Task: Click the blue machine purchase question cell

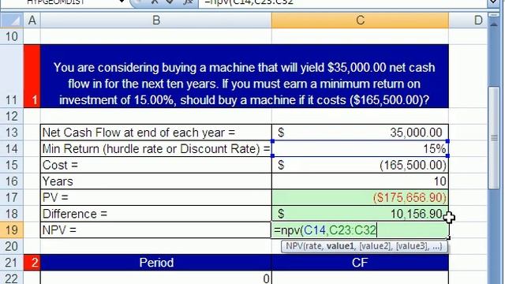Action: pyautogui.click(x=244, y=76)
